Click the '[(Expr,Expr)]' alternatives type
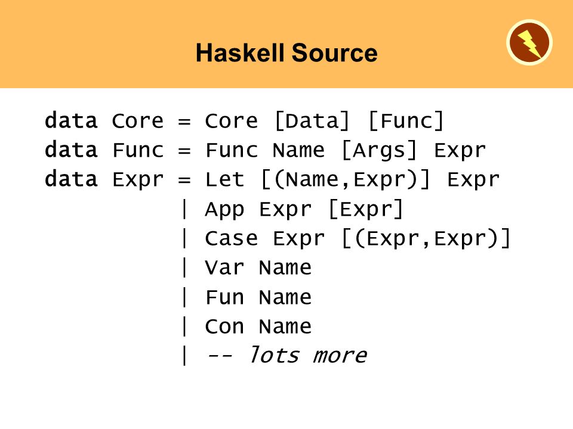This screenshot has height=429, width=573. pos(426,238)
